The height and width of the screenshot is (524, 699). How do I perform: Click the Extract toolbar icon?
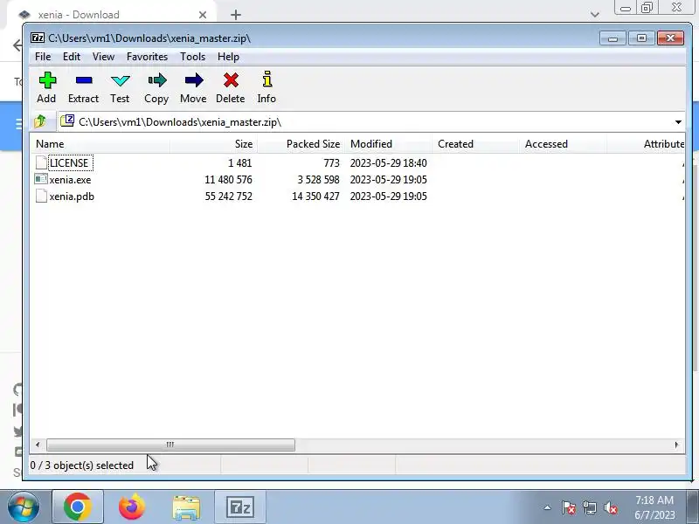pos(83,80)
